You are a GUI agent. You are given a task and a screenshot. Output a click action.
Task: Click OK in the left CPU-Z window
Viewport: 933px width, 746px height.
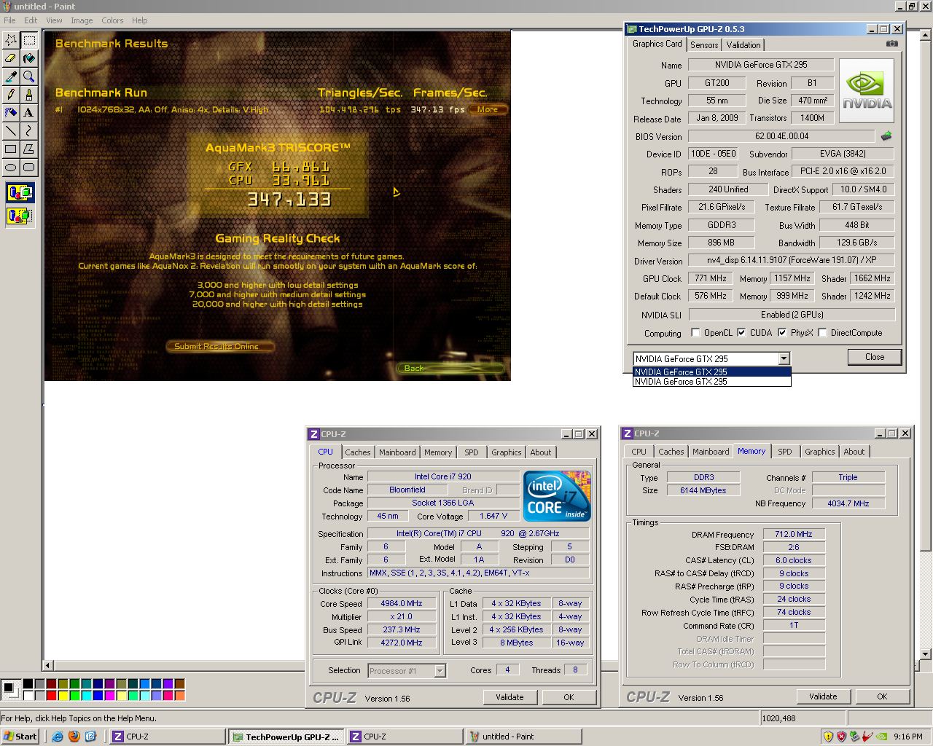point(569,697)
